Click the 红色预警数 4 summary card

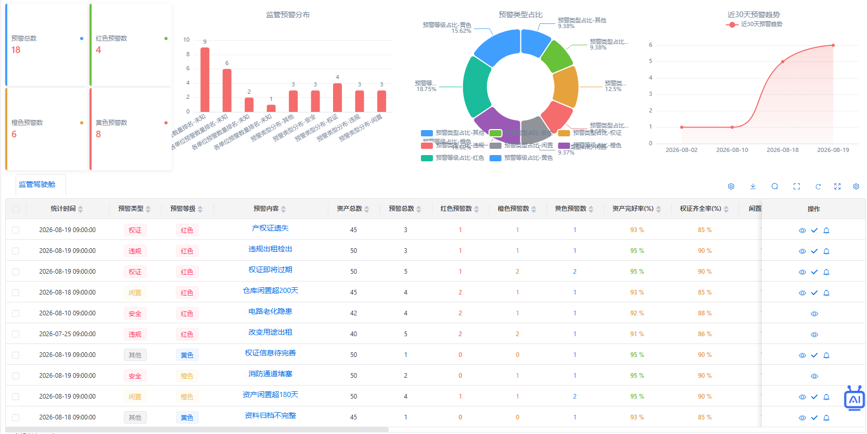point(131,45)
